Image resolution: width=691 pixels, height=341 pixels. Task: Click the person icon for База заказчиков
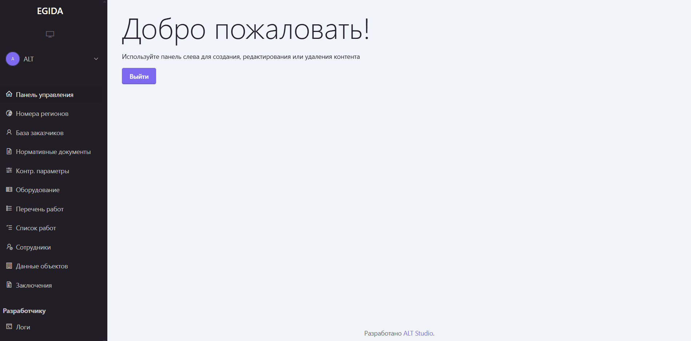[9, 133]
